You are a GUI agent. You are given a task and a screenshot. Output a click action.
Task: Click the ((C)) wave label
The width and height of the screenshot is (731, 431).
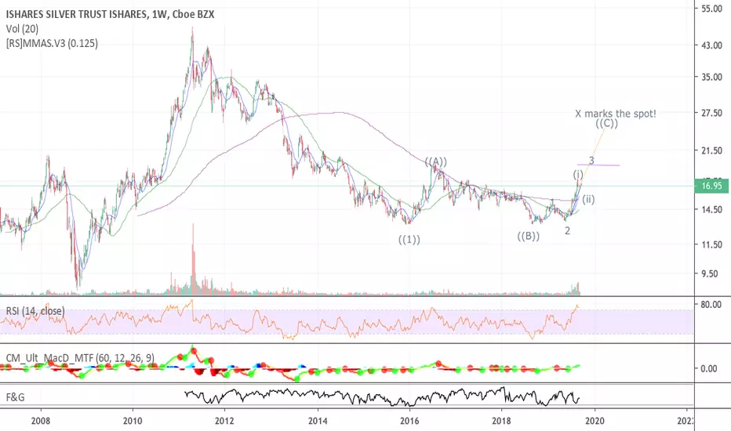coord(606,124)
